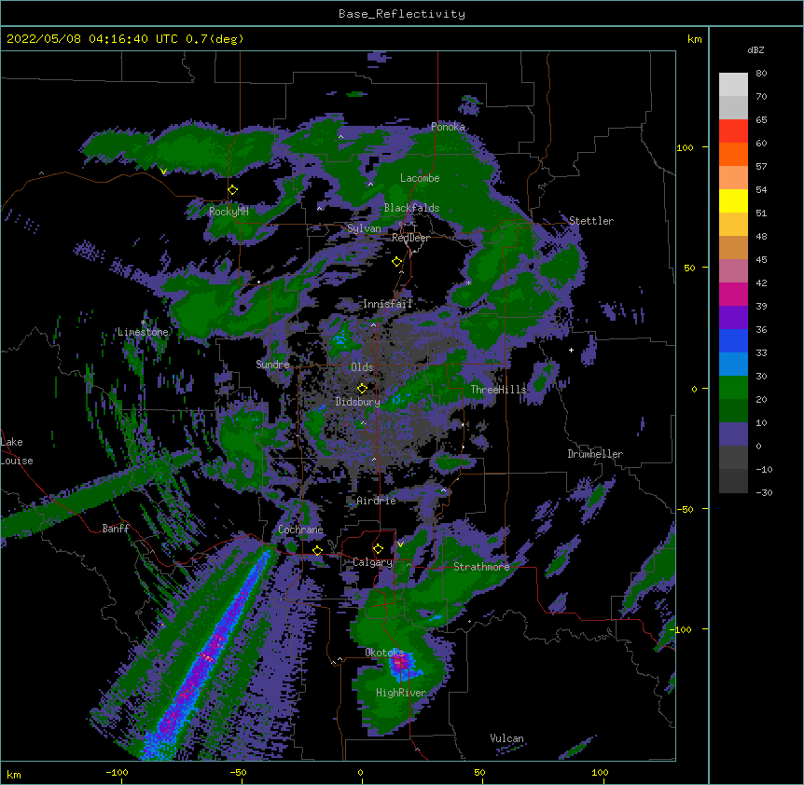Image resolution: width=804 pixels, height=785 pixels.
Task: Click the ThreeHills label
Action: [498, 390]
